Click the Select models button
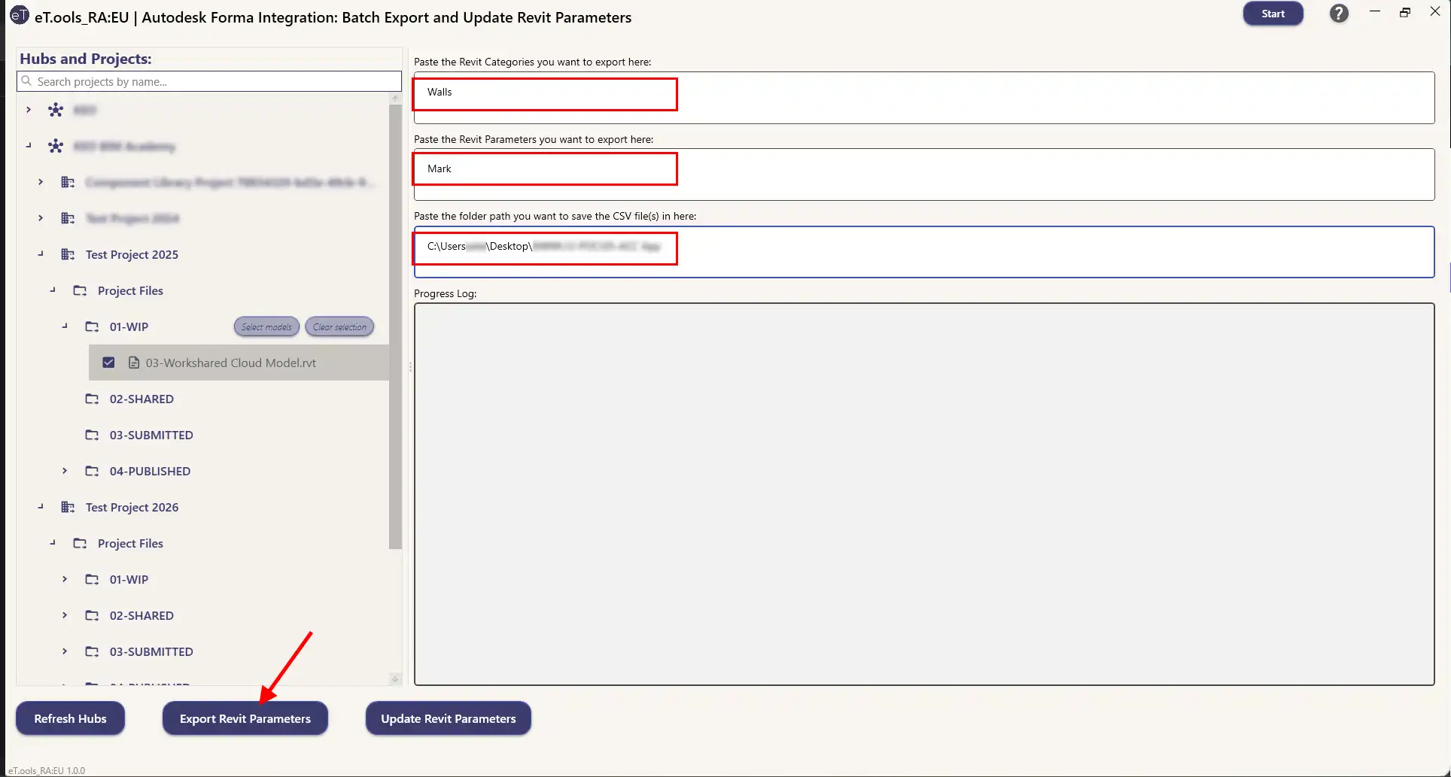This screenshot has height=777, width=1451. click(266, 326)
